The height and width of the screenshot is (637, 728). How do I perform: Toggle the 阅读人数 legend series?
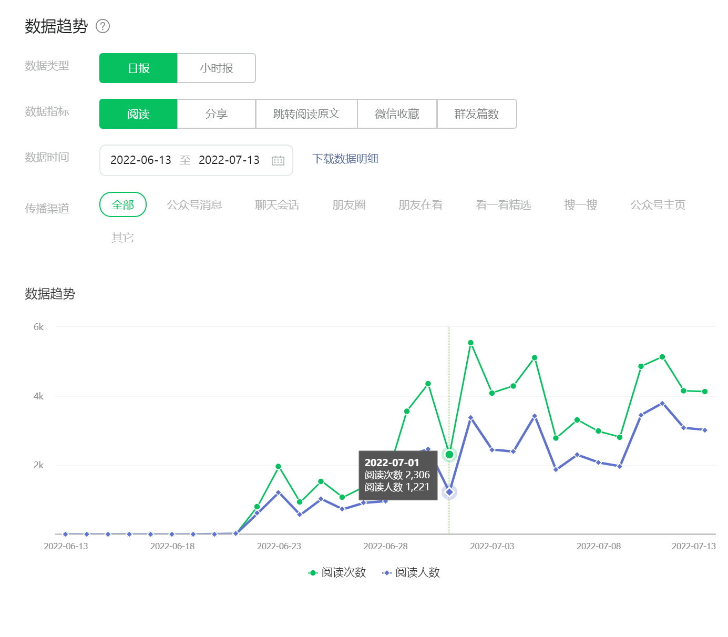411,572
